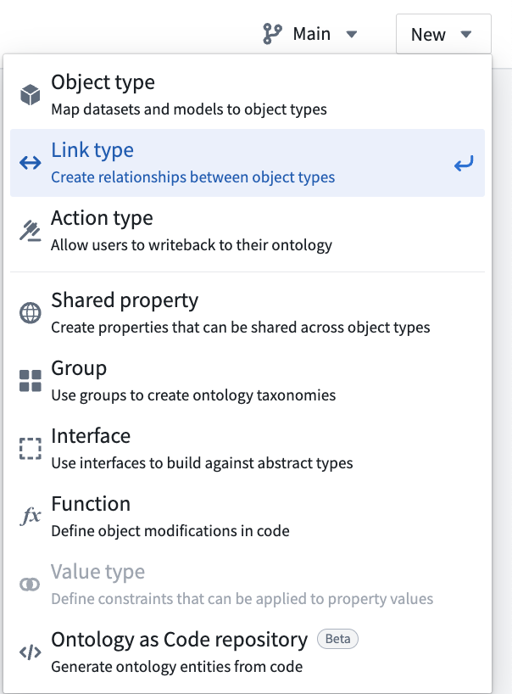The width and height of the screenshot is (512, 694).
Task: Click the Ontology as Code repository code icon
Action: pos(30,652)
